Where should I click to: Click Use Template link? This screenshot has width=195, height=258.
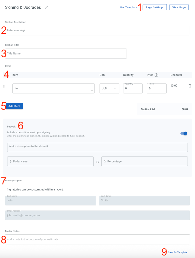pos(128,7)
